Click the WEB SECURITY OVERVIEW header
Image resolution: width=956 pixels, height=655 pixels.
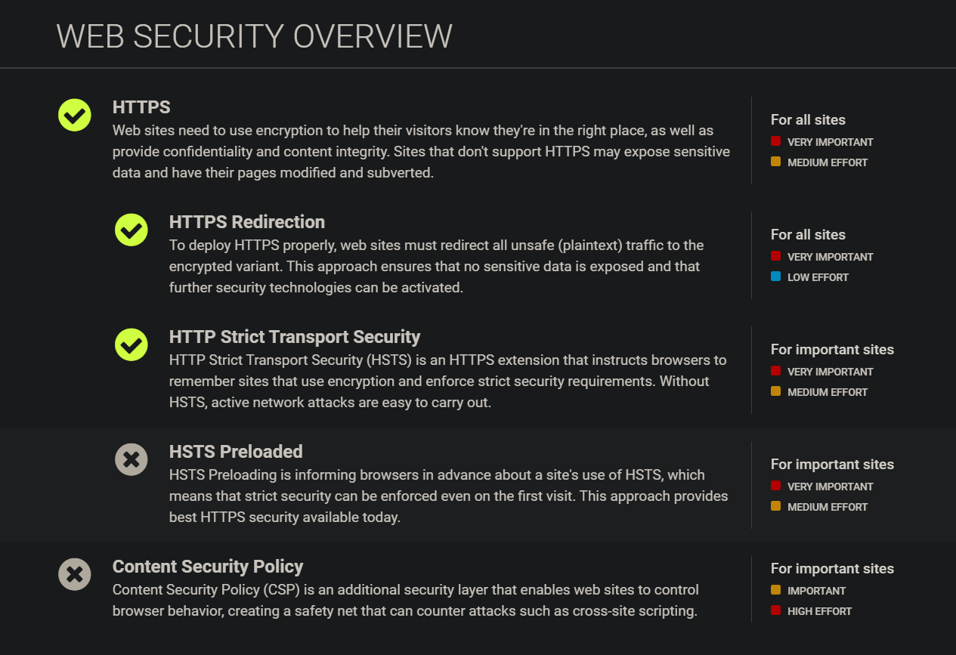click(253, 36)
